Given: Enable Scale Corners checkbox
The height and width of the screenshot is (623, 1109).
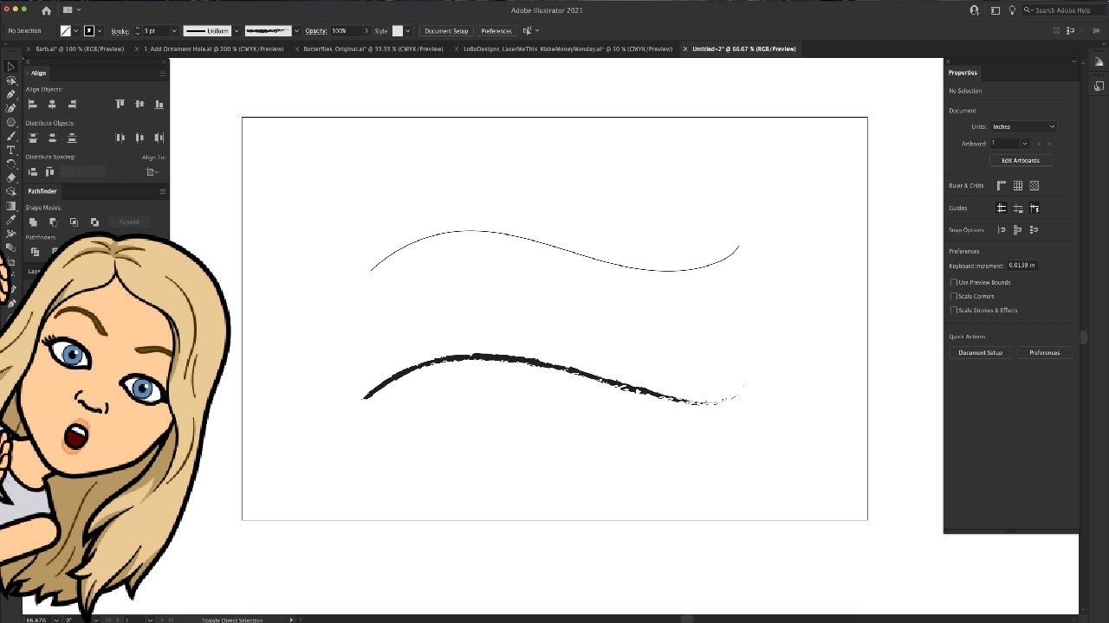Looking at the screenshot, I should pos(954,296).
